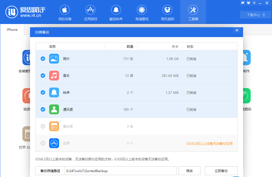This screenshot has height=177, width=272.
Task: Open Flash & Jailbreak dropbox icon
Action: [x=167, y=10]
